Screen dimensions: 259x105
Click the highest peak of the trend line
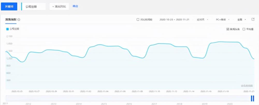click(x=220, y=42)
